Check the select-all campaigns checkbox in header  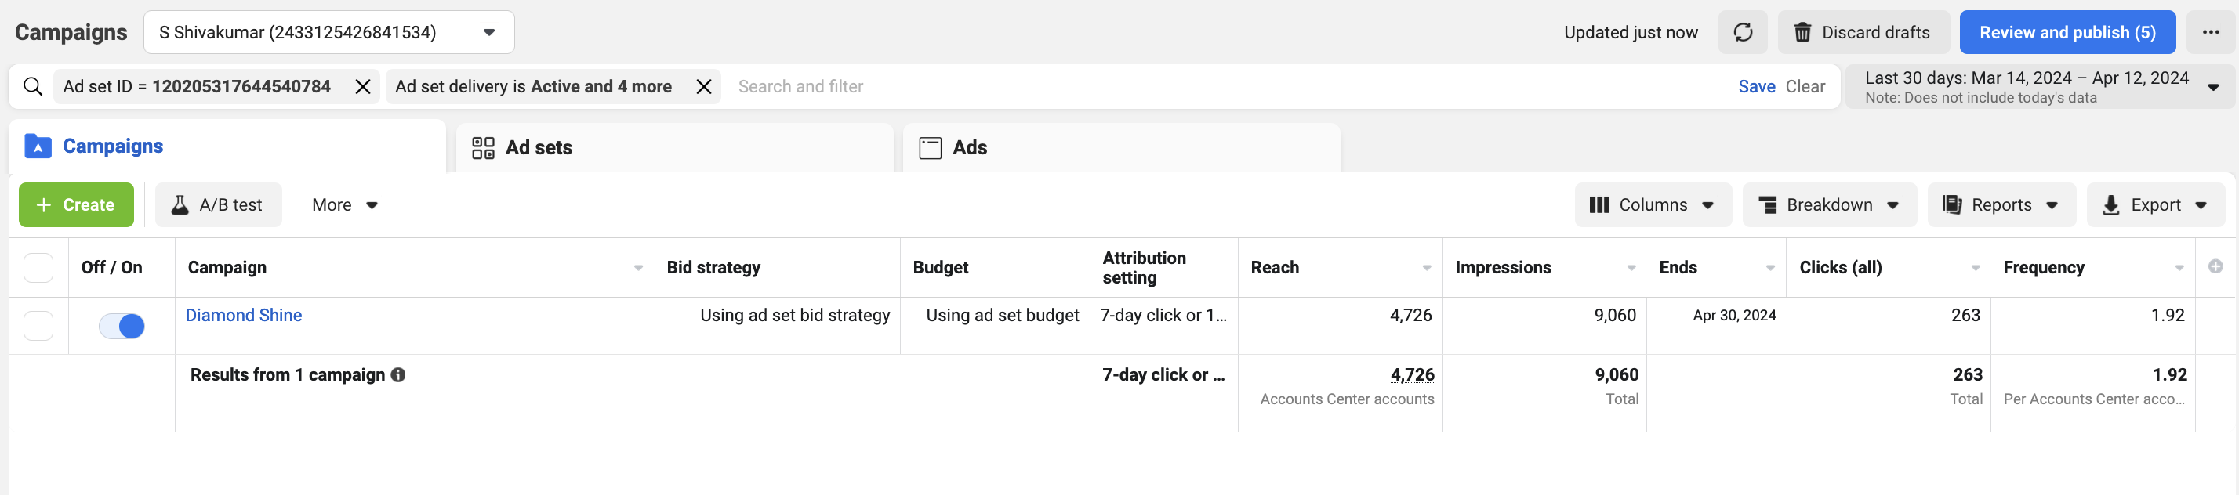tap(38, 268)
